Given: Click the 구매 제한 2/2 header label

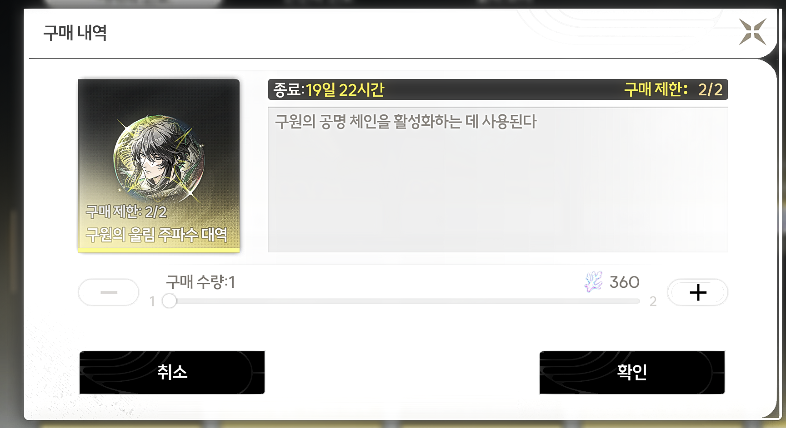Looking at the screenshot, I should click(x=673, y=89).
